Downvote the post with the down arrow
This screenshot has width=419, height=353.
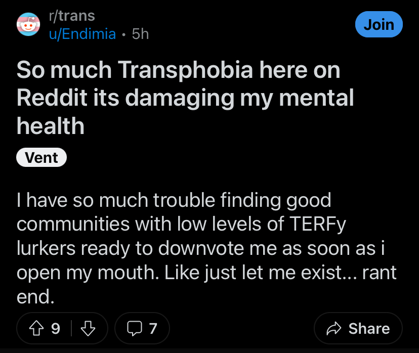[x=88, y=328]
